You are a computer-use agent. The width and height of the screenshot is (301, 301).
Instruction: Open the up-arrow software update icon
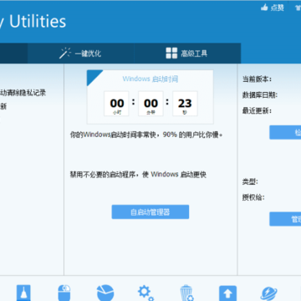[227, 293]
